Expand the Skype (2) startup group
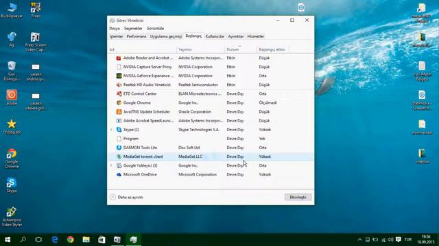The width and height of the screenshot is (439, 246). coord(111,130)
